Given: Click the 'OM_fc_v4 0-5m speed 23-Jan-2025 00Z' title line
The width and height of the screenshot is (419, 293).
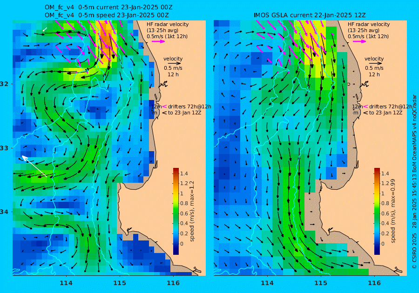Looking at the screenshot, I should coord(107,15).
